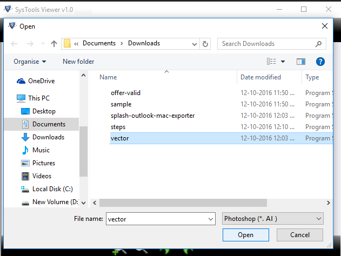Select the splash-outlook-mac-exporter file
The image size is (341, 256).
[x=153, y=116]
